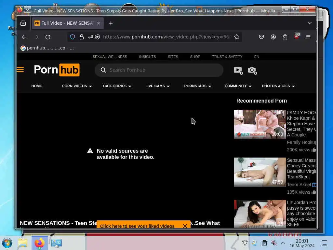Screen dimensions: 333x250
Task: Open the site permissions icon in address bar
Action: point(91,37)
